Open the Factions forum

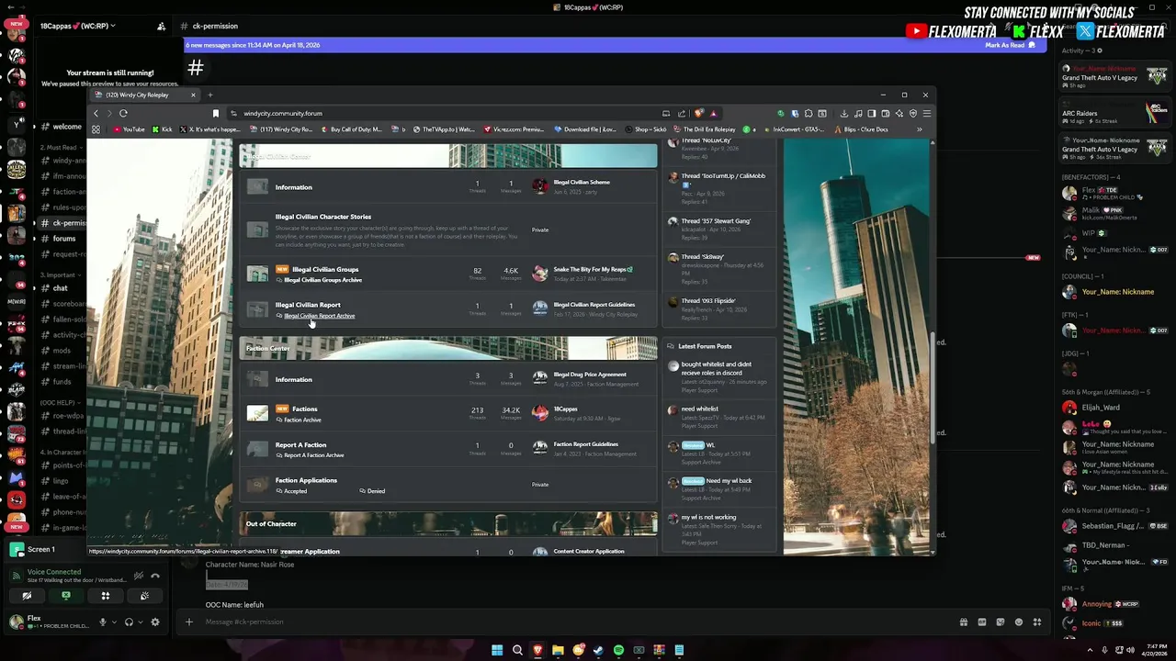click(x=305, y=409)
